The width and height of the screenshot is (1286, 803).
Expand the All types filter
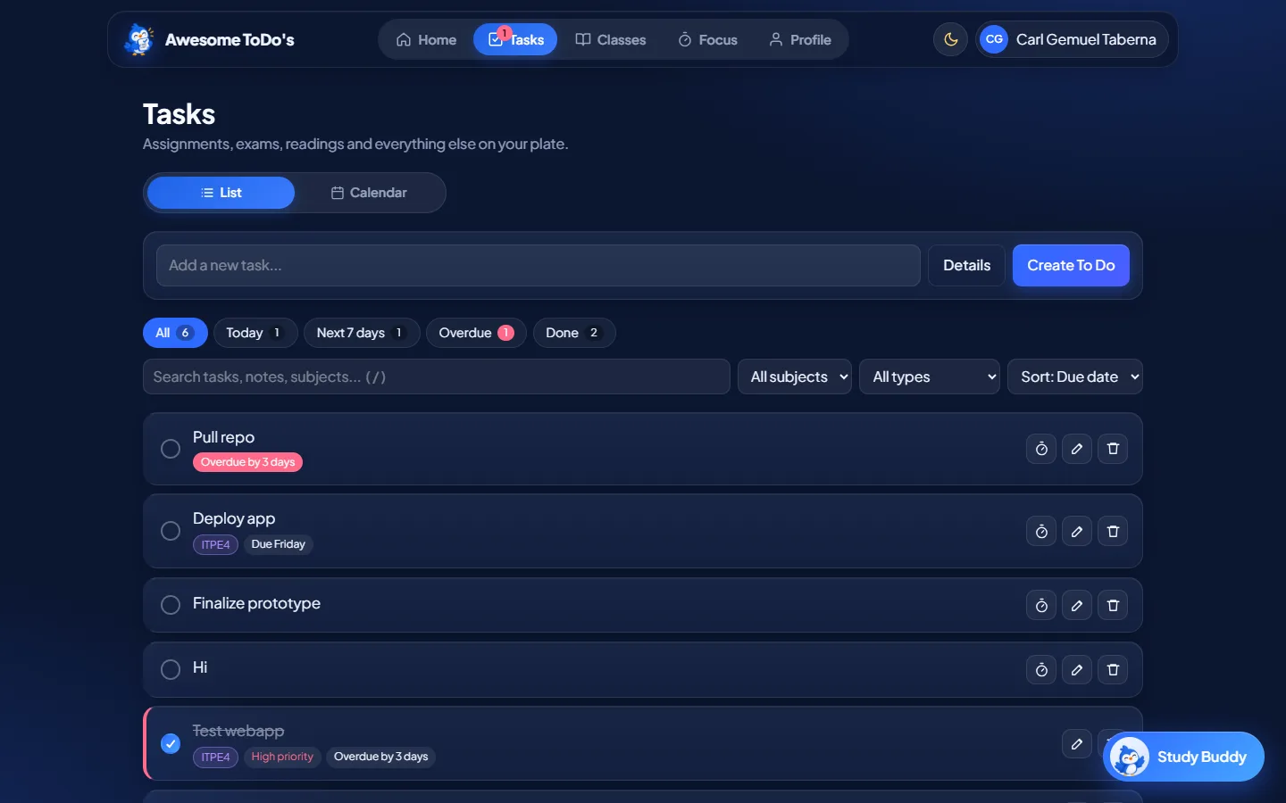tap(930, 377)
